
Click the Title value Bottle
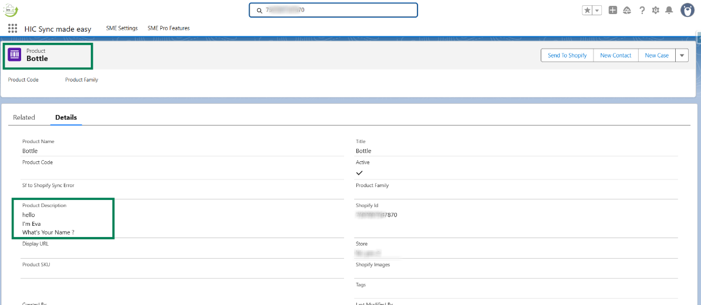tap(363, 151)
